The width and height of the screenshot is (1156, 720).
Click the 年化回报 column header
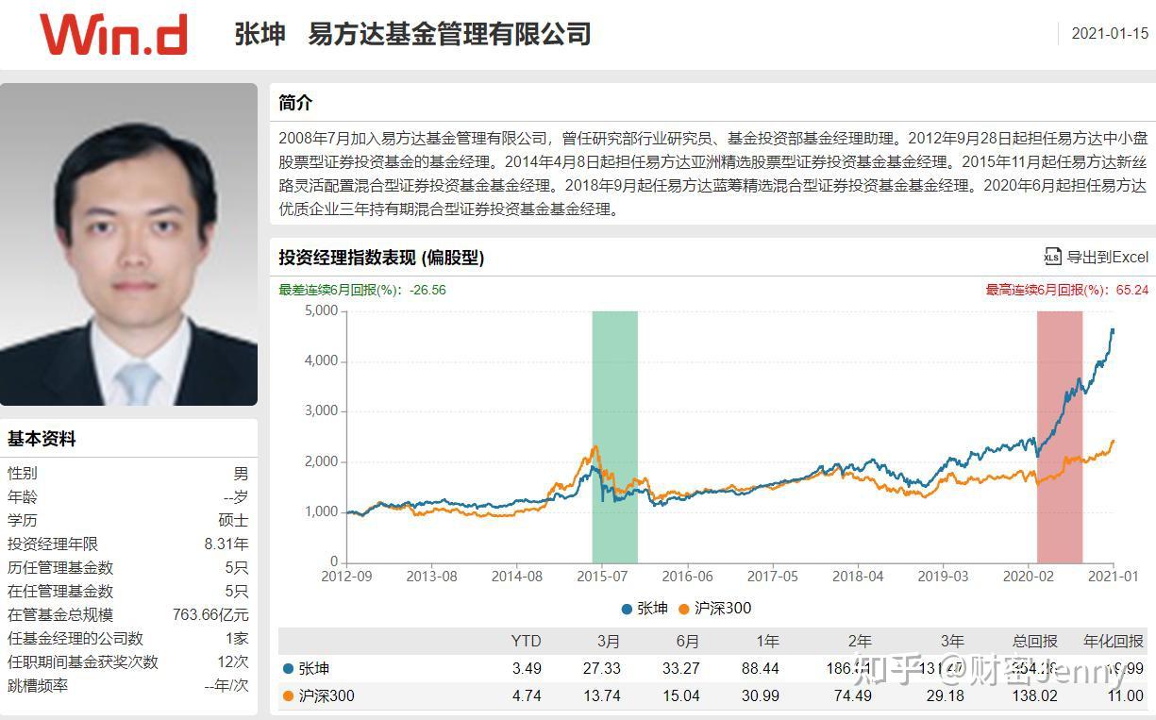tap(1114, 642)
